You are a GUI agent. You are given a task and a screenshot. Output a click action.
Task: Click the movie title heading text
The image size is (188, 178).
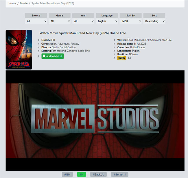click(83, 33)
